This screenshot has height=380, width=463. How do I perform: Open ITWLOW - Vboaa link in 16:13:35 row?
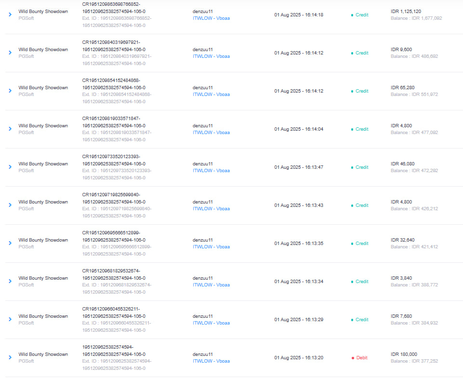point(211,247)
